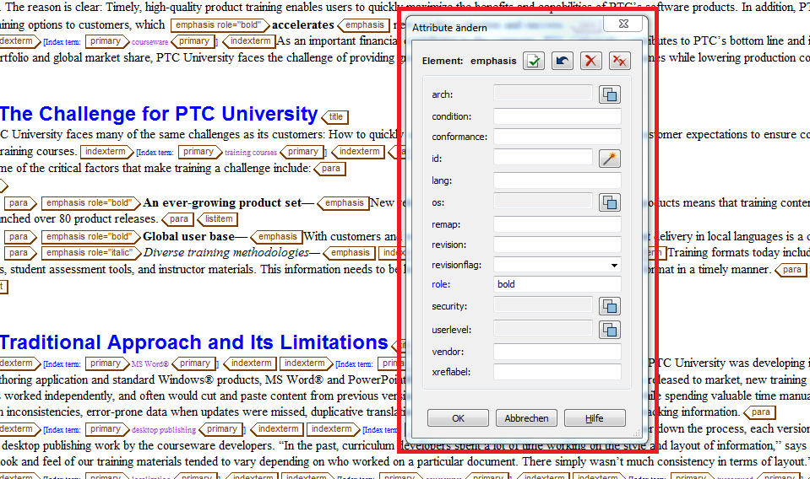The image size is (810, 479).
Task: Click the 'MS Word®' index term text
Action: [x=149, y=364]
